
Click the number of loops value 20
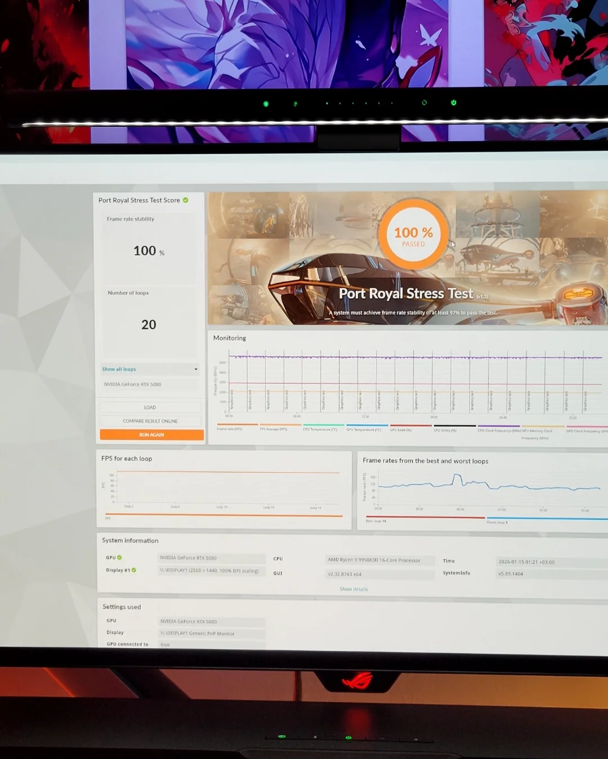149,325
